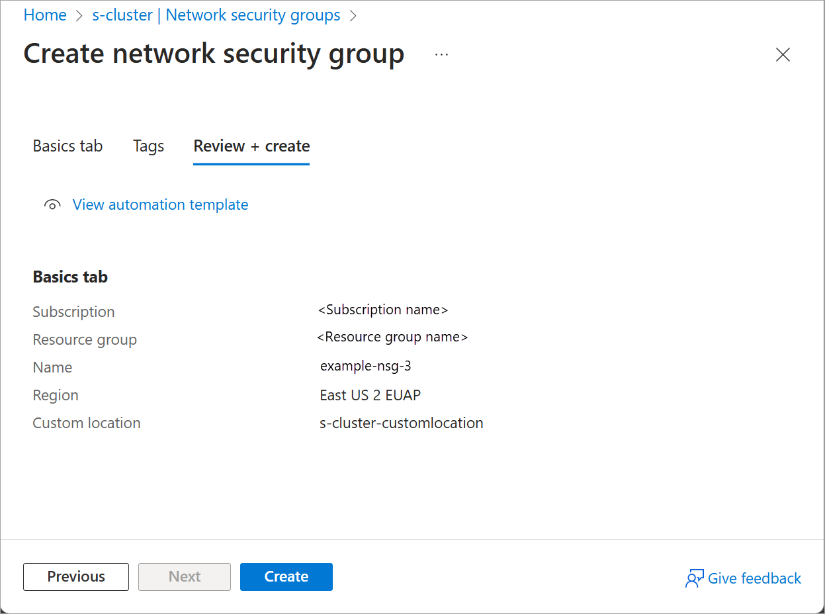This screenshot has height=614, width=825.
Task: Open View automation template link
Action: tap(160, 205)
